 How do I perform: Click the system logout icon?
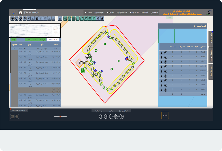coord(26,12)
